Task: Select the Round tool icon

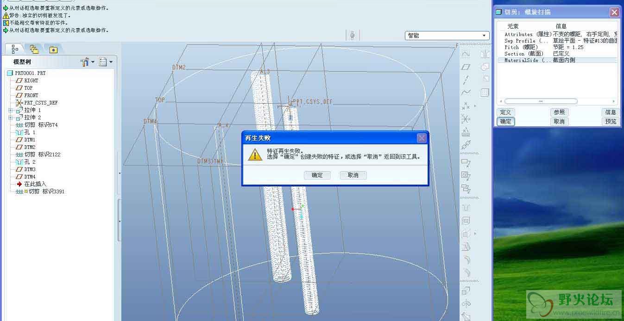Action: [x=466, y=259]
